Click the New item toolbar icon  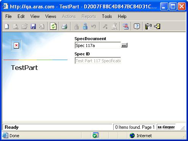[7, 26]
